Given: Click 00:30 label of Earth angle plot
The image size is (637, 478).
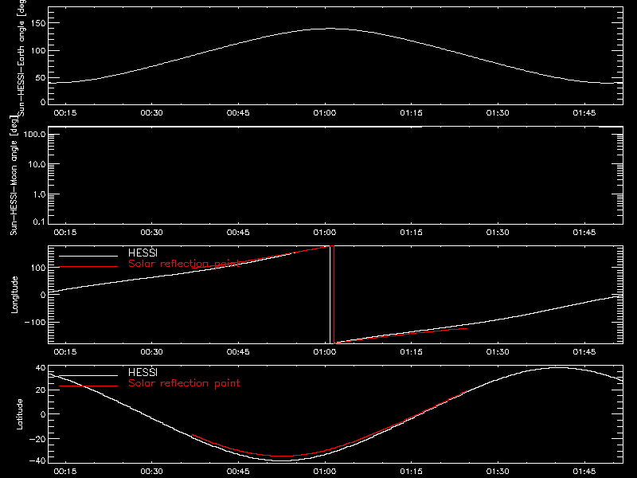Looking at the screenshot, I should 151,112.
